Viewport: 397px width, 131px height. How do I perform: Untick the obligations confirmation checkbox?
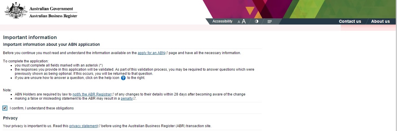pyautogui.click(x=5, y=108)
